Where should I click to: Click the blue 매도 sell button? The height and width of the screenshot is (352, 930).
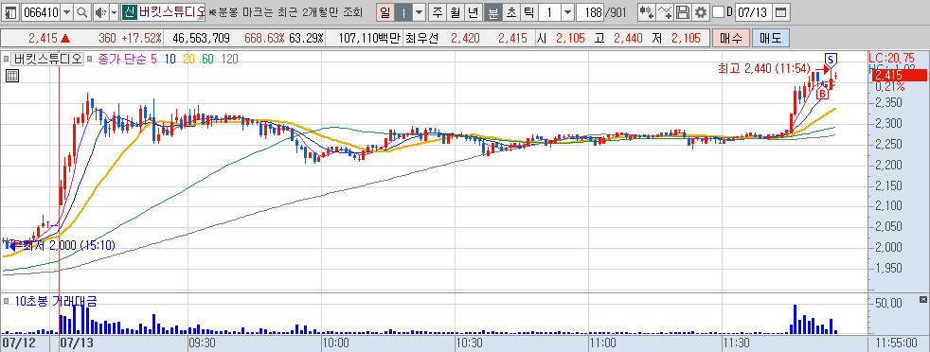point(771,39)
